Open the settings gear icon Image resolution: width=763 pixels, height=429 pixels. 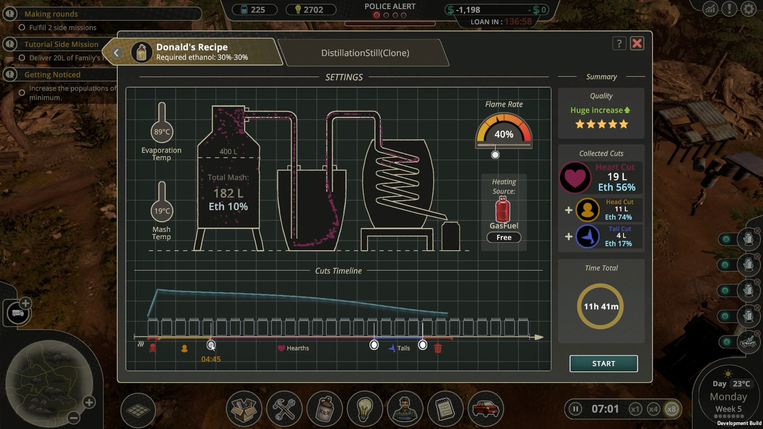[x=748, y=9]
